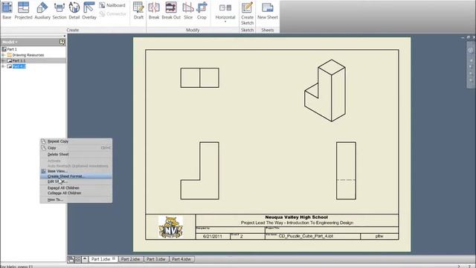The image size is (476, 268).
Task: Click Neuqua Valley High School title text
Action: pyautogui.click(x=296, y=217)
